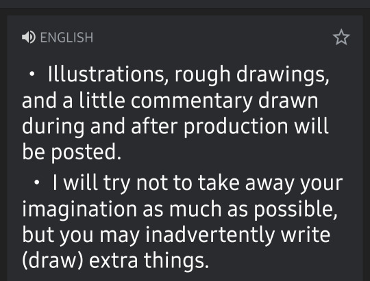Select the ENGLISH language label
The width and height of the screenshot is (370, 281).
[66, 38]
